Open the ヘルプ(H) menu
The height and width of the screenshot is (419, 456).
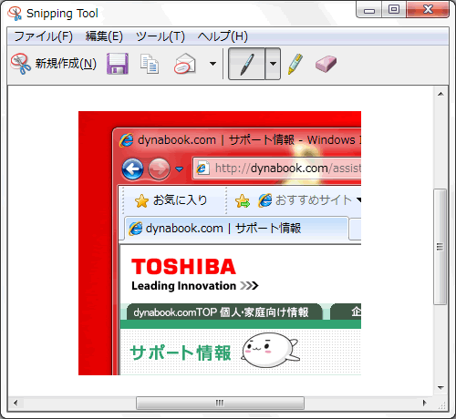coord(223,36)
